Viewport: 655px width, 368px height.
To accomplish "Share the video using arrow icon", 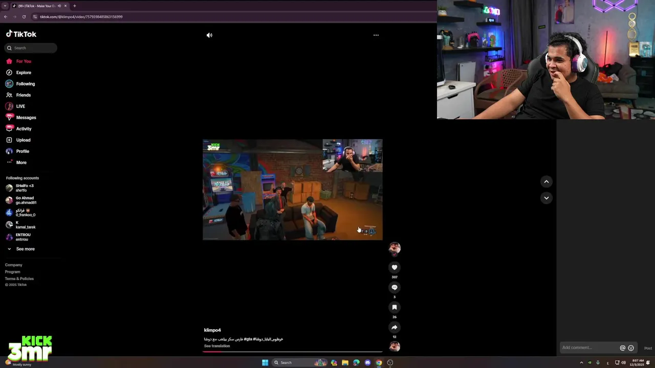I will click(x=395, y=327).
